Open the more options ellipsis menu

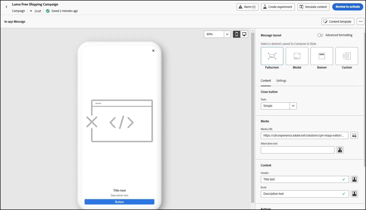[361, 22]
